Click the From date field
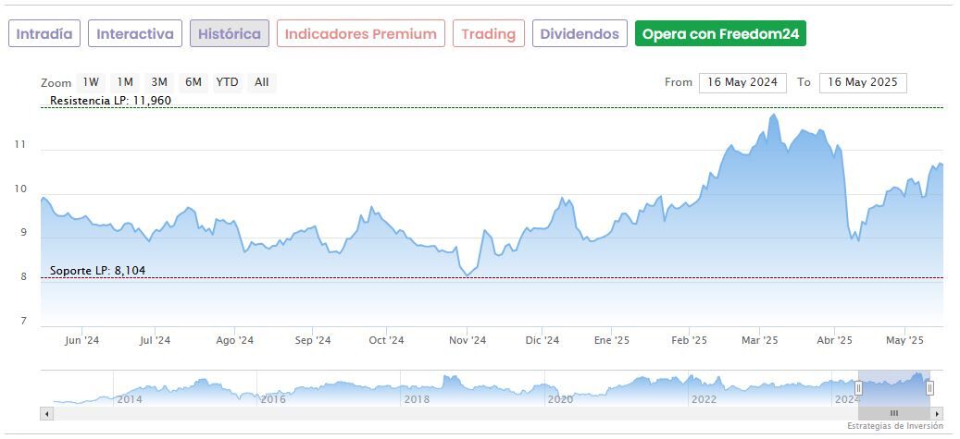The height and width of the screenshot is (439, 960). (743, 82)
